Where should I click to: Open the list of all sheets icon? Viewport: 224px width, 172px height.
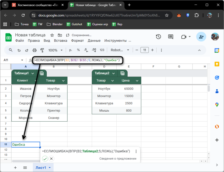pos(25,167)
